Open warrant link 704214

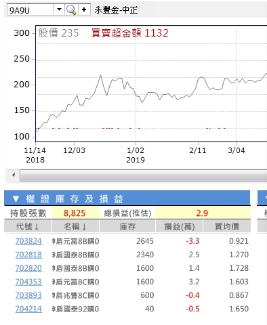click(x=28, y=309)
